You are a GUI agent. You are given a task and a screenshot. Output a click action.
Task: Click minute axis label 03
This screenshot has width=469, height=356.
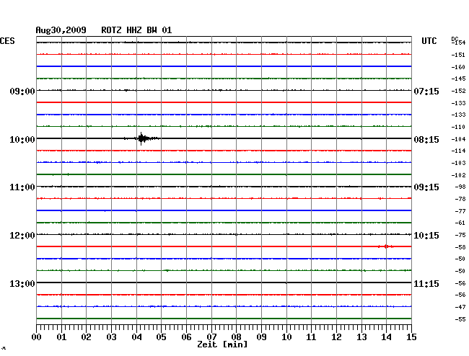coord(112,337)
